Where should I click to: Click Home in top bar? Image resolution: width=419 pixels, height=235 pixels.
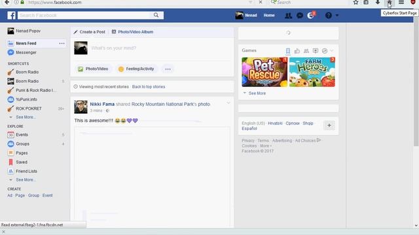pos(269,16)
